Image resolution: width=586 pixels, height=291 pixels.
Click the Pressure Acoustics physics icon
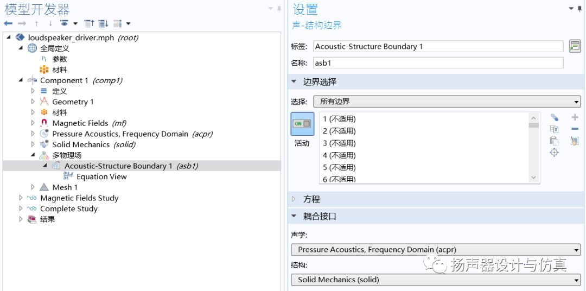coord(44,134)
